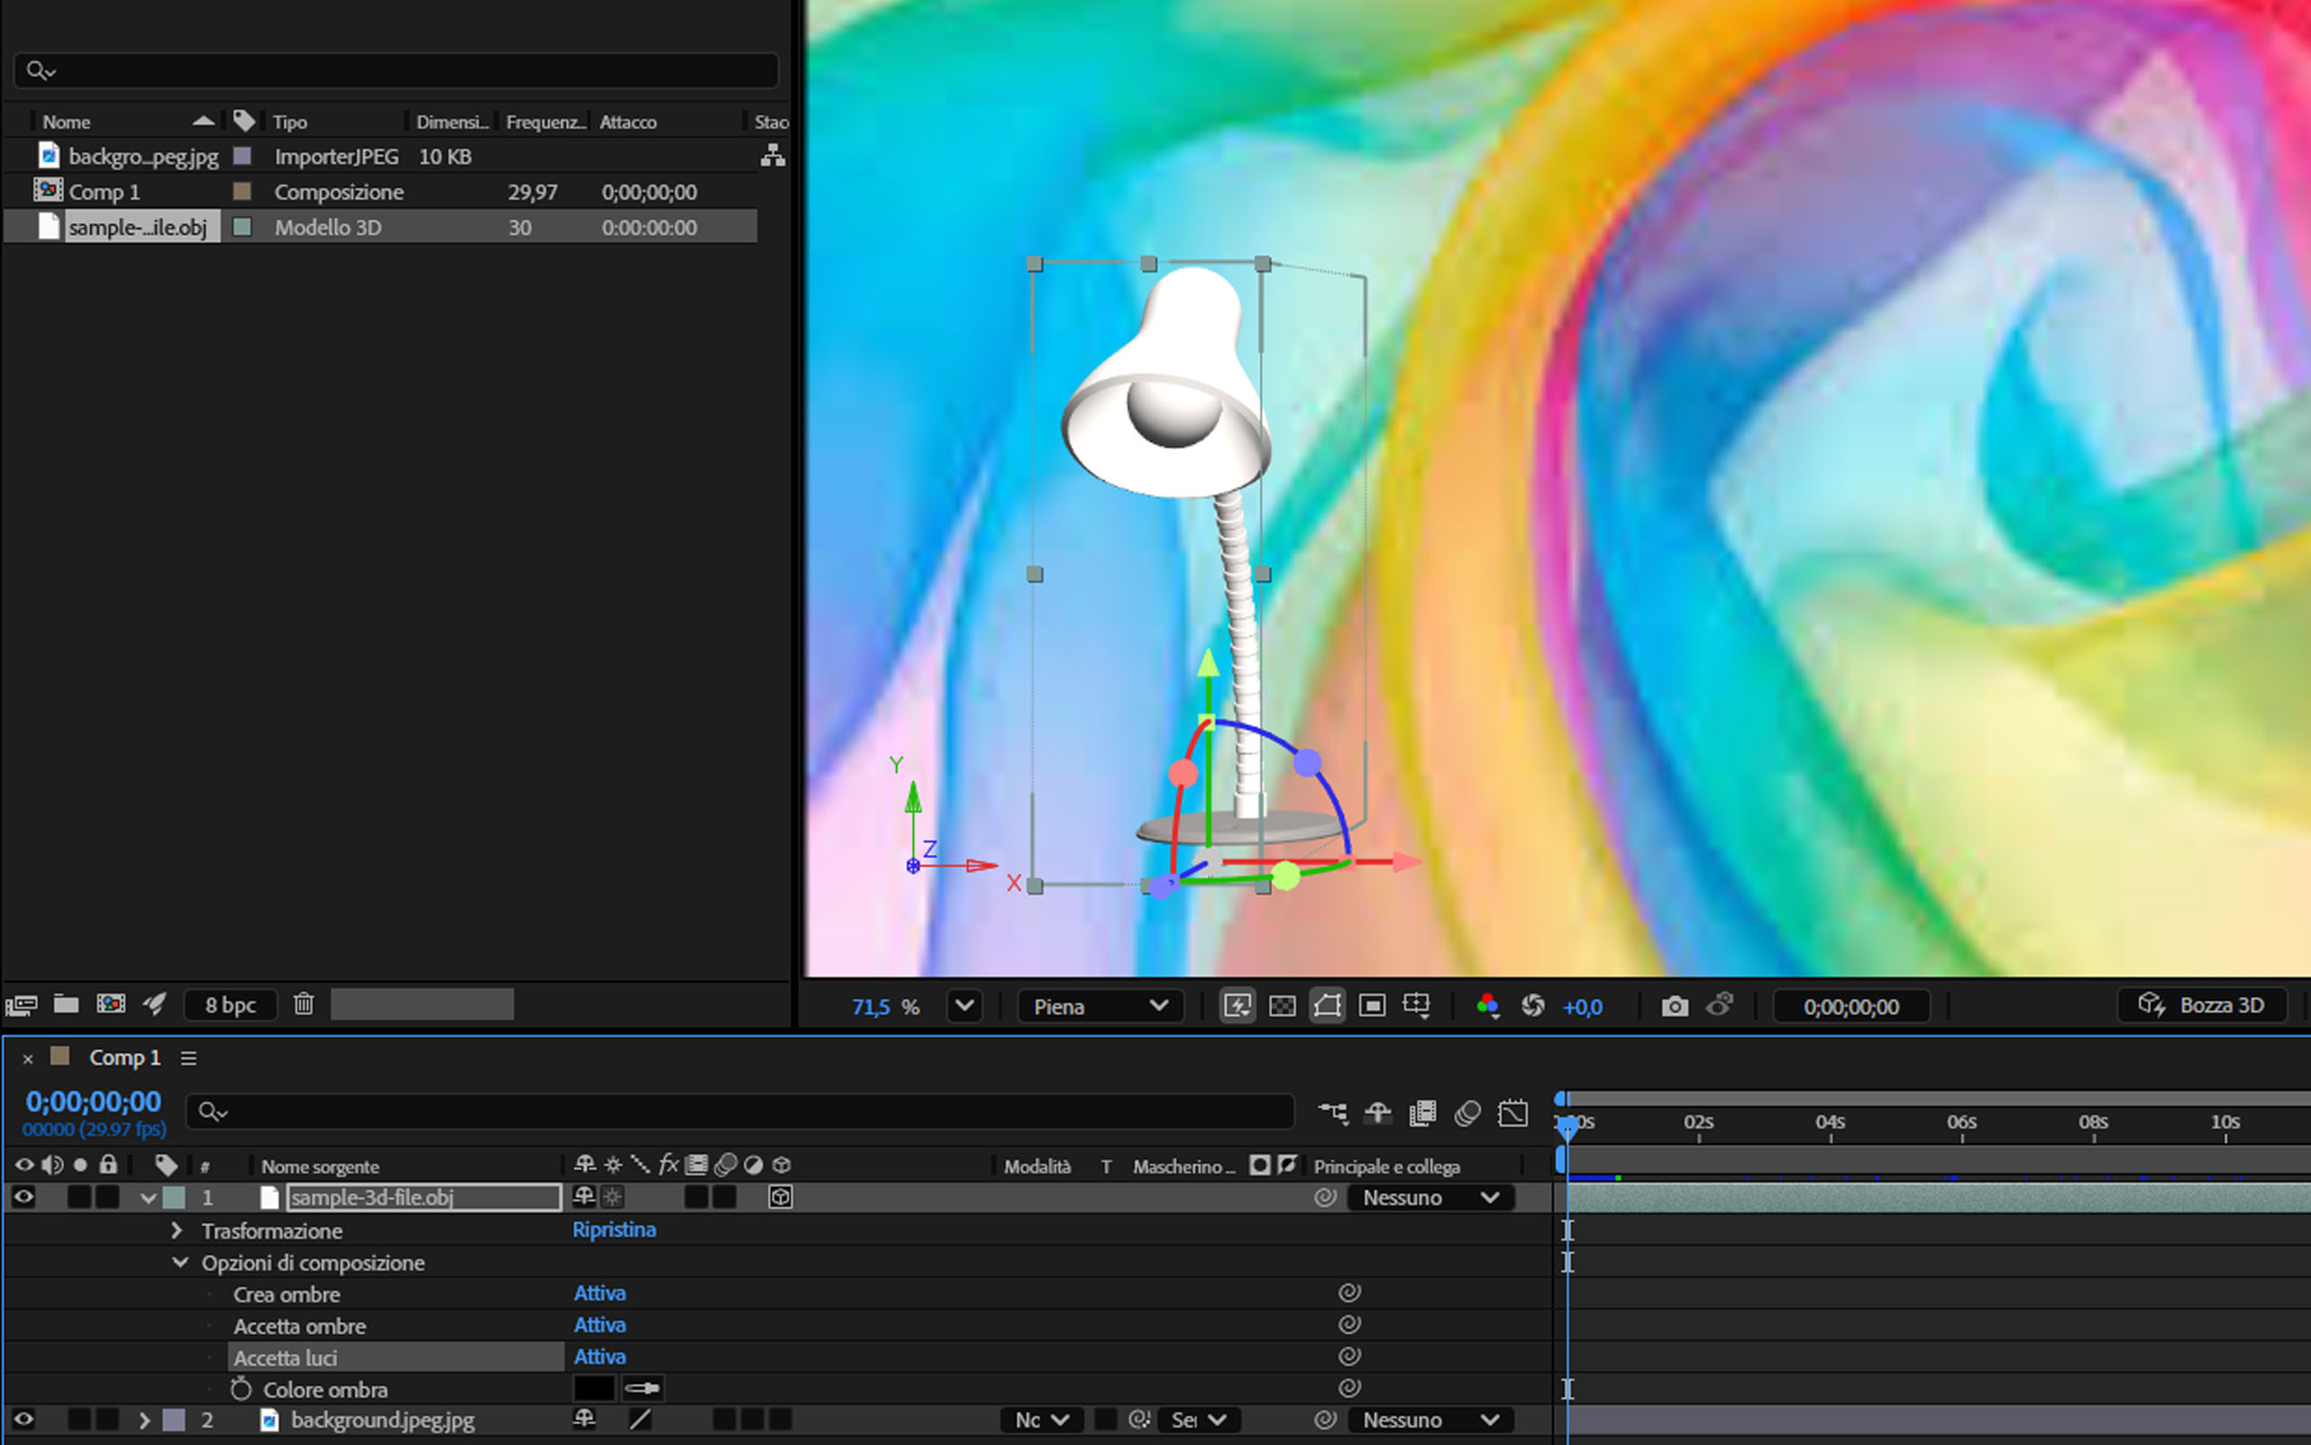The height and width of the screenshot is (1445, 2311).
Task: Open the composition mini-flowchart icon
Action: [x=1332, y=1113]
